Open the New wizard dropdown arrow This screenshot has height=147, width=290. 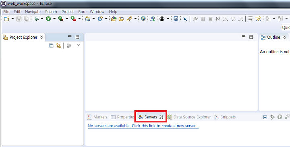tap(12, 19)
